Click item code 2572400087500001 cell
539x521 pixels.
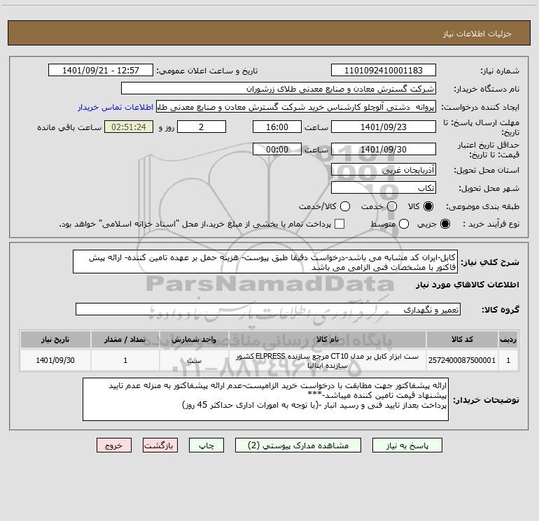pyautogui.click(x=462, y=360)
